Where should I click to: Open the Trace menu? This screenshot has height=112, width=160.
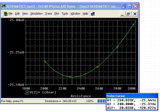49,13
